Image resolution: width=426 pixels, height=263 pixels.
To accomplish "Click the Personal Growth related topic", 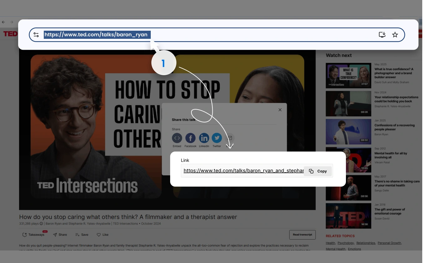I will click(389, 243).
